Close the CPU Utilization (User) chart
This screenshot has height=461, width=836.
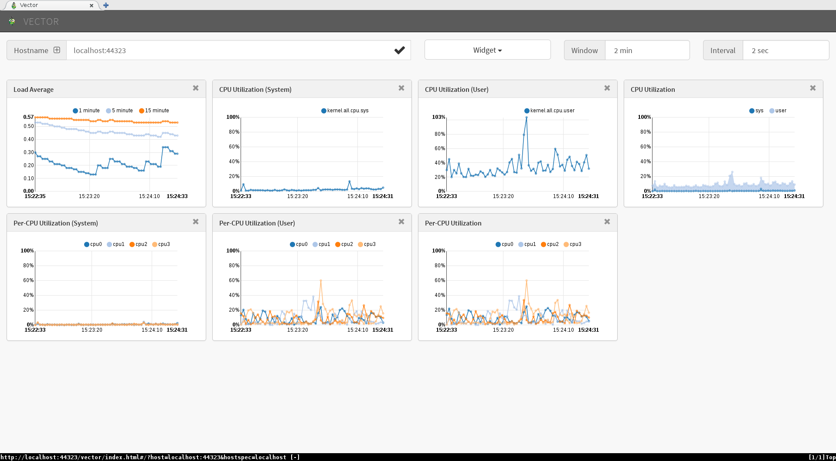point(607,88)
